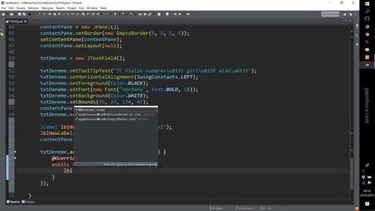This screenshot has height=211, width=375.
Task: Open the Window menu
Action: (92, 8)
